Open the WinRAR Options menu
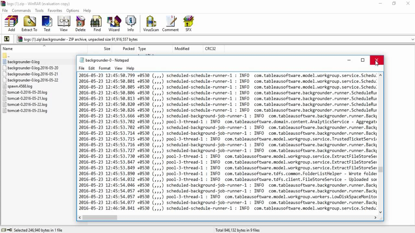Viewport: 415px width, 233px height. coord(73,10)
